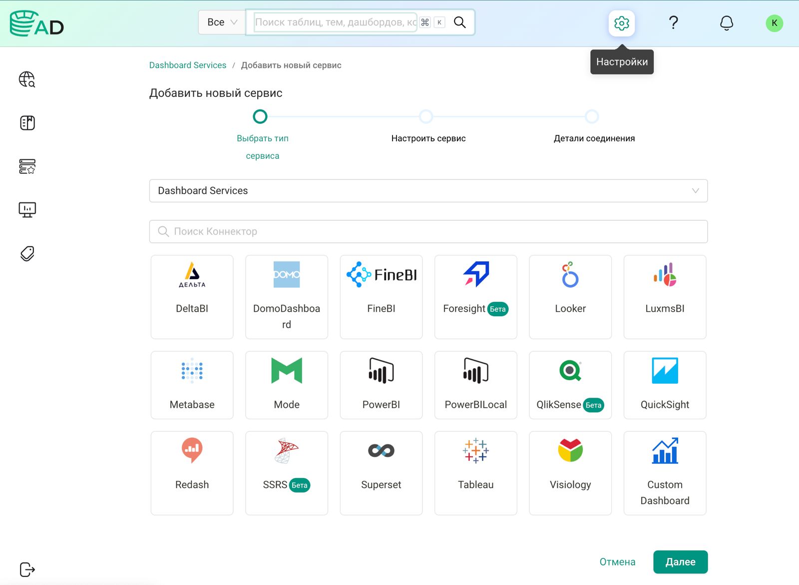Click Добавить новый сервис breadcrumb text
This screenshot has height=585, width=799.
coord(291,65)
